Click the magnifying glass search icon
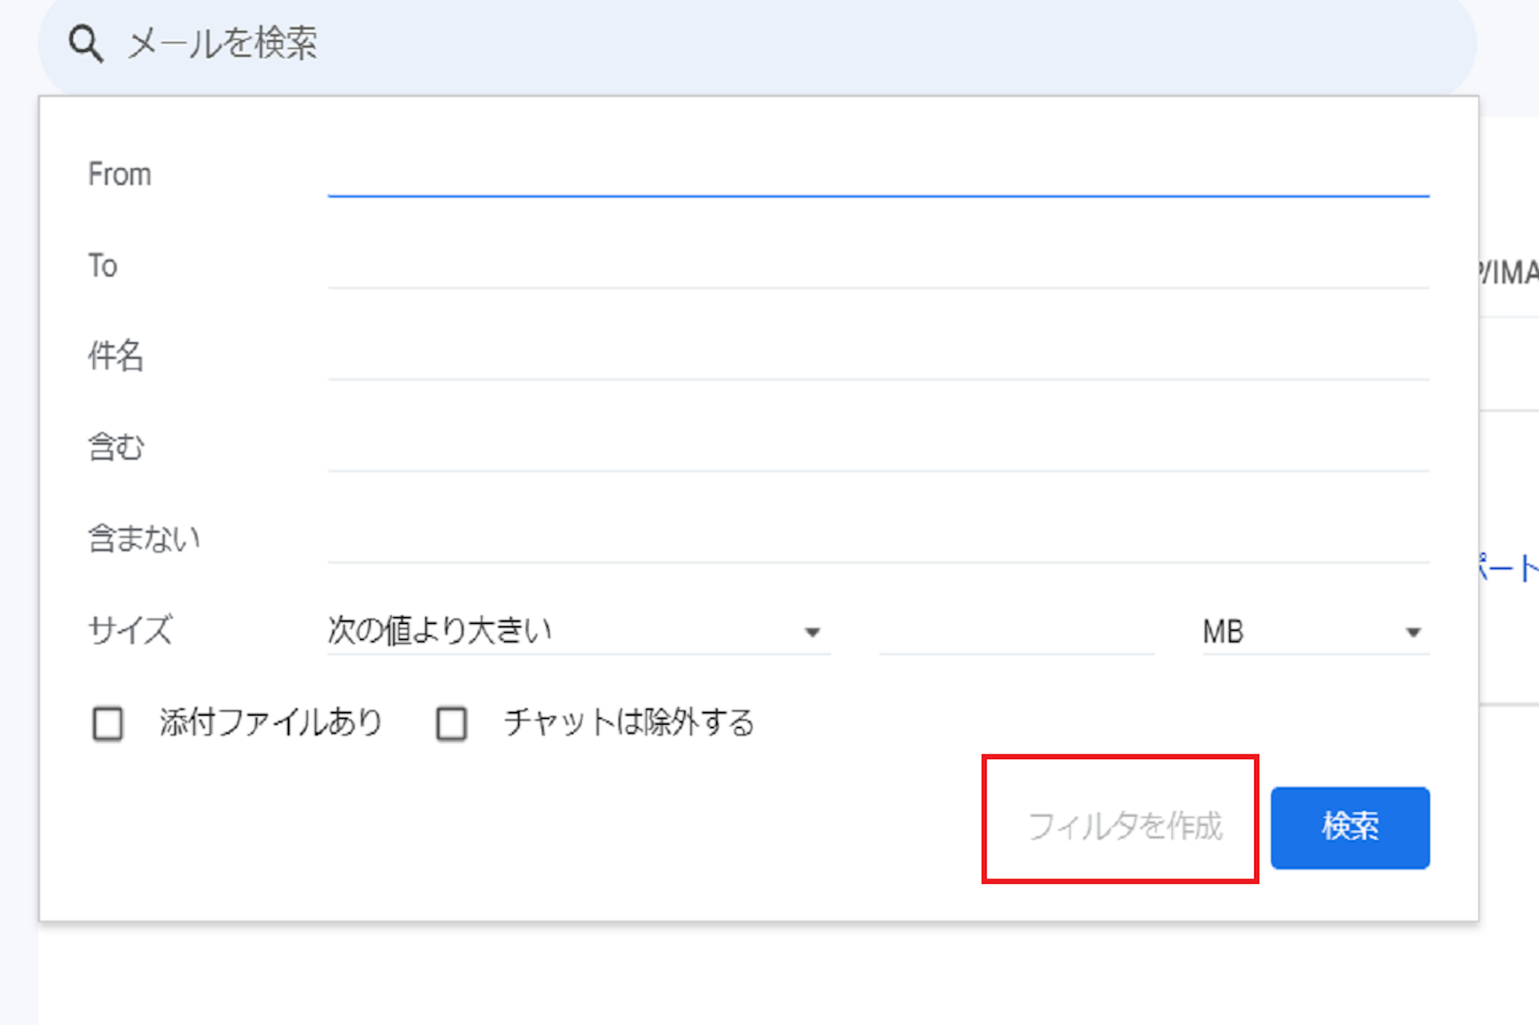 86,44
